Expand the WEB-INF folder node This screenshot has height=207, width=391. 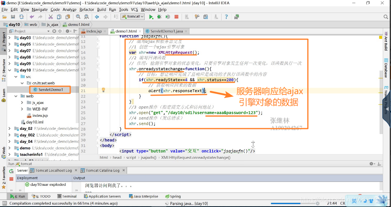click(22, 109)
